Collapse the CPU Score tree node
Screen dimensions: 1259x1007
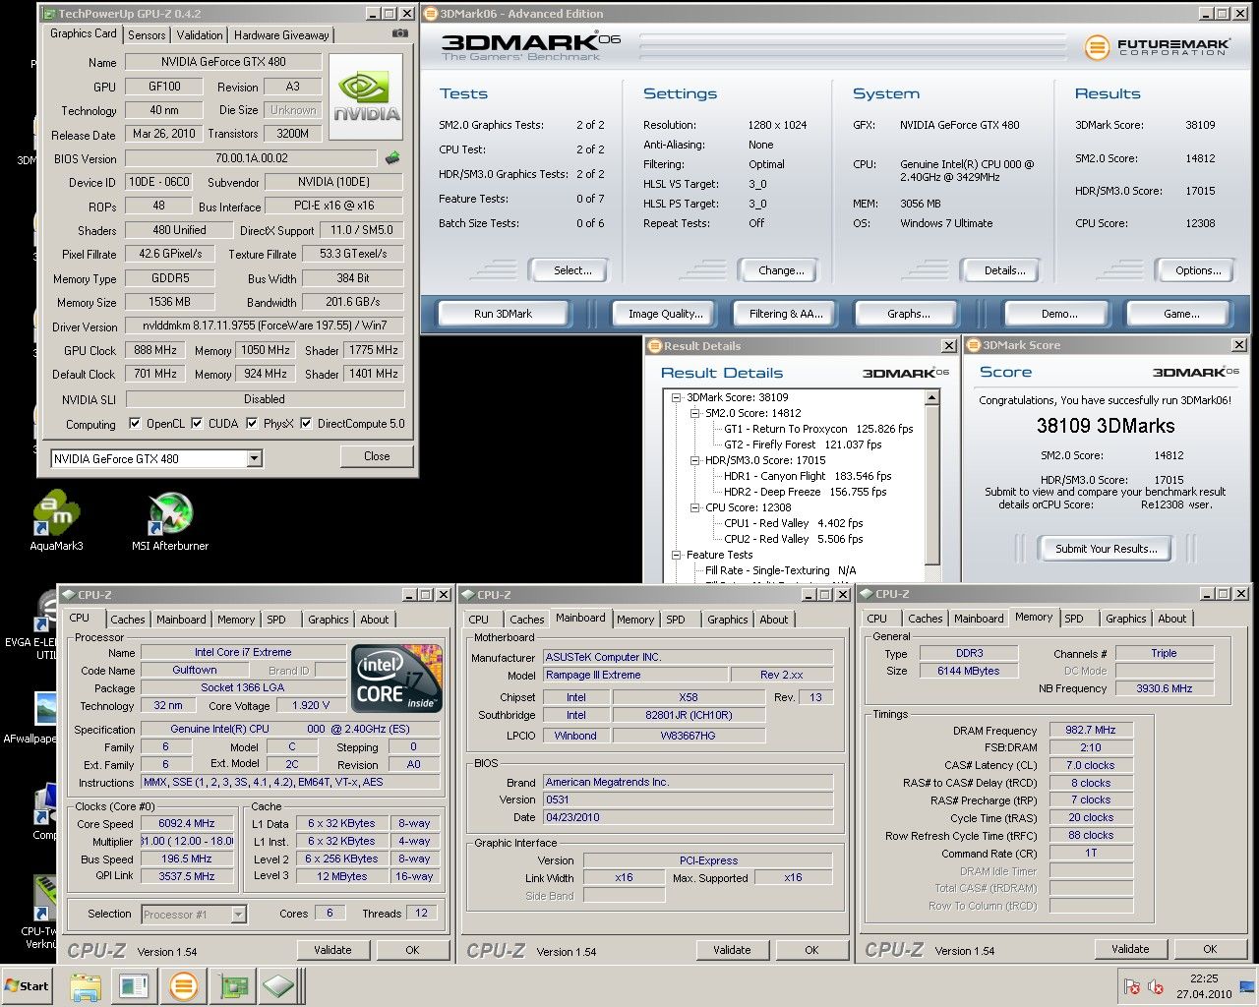click(694, 507)
